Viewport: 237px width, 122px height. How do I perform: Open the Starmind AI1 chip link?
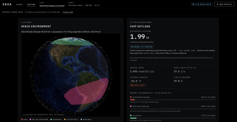(x=52, y=6)
